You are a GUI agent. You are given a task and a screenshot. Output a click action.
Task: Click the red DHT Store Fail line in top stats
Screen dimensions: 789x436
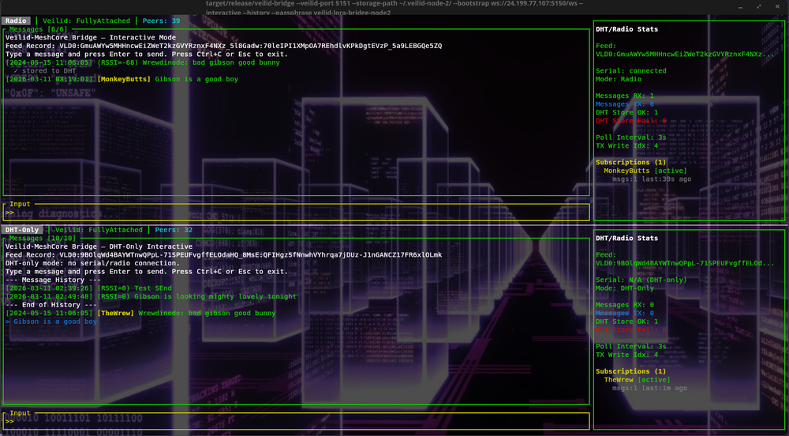[630, 121]
